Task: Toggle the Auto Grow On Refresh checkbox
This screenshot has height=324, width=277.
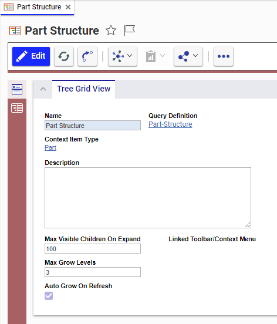Action: (49, 296)
